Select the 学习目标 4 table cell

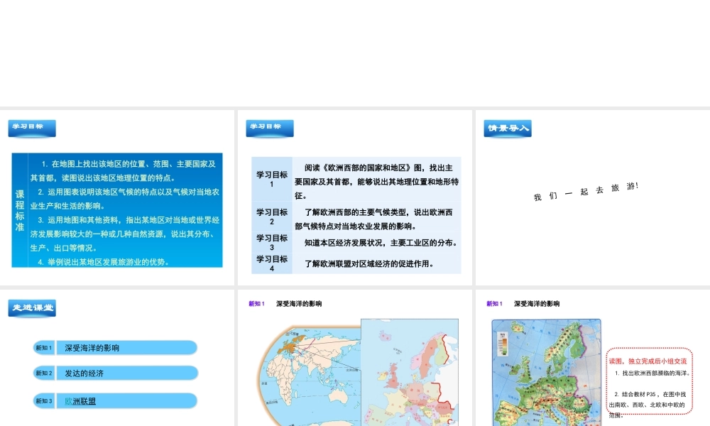pyautogui.click(x=271, y=263)
